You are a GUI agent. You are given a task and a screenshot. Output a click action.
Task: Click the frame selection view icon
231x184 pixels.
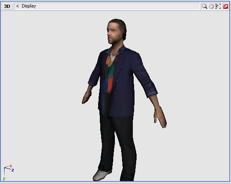tap(218, 6)
